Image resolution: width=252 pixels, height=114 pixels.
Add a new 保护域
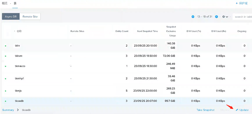(242, 3)
